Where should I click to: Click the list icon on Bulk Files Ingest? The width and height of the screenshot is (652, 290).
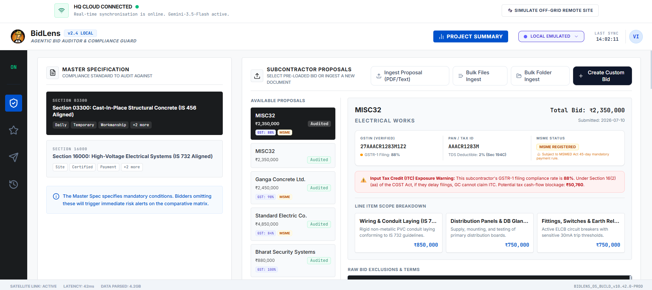pos(461,76)
